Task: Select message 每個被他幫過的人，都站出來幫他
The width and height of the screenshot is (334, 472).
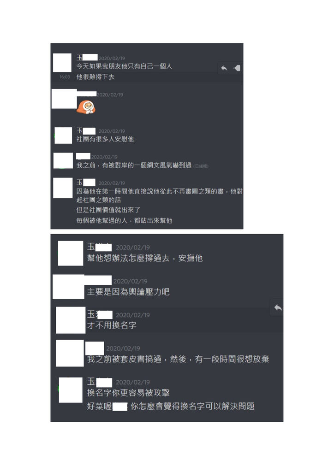Action: pos(124,221)
